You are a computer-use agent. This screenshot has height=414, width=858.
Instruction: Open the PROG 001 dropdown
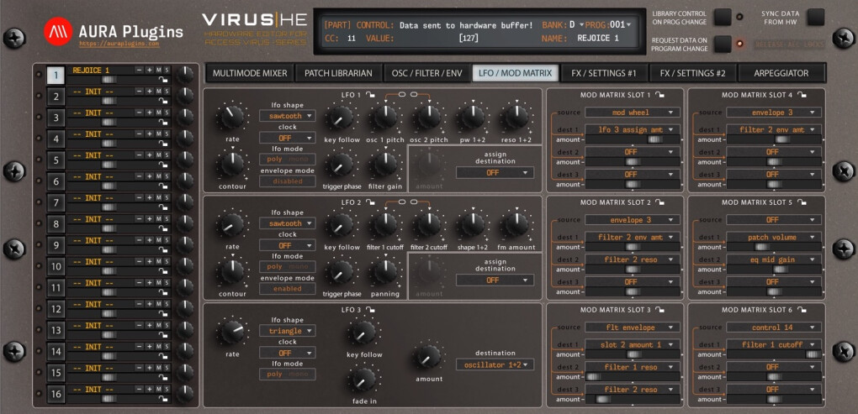click(x=621, y=24)
